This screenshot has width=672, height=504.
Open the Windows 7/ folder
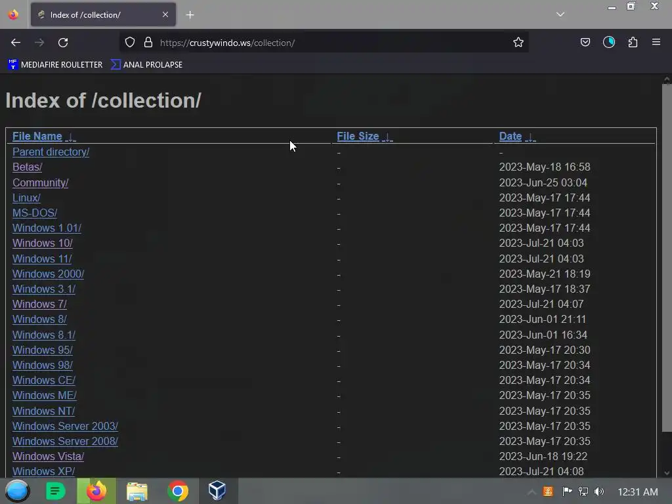(39, 304)
